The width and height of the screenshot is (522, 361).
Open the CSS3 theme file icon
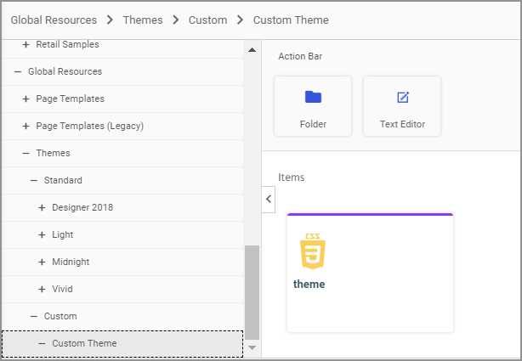pyautogui.click(x=313, y=251)
